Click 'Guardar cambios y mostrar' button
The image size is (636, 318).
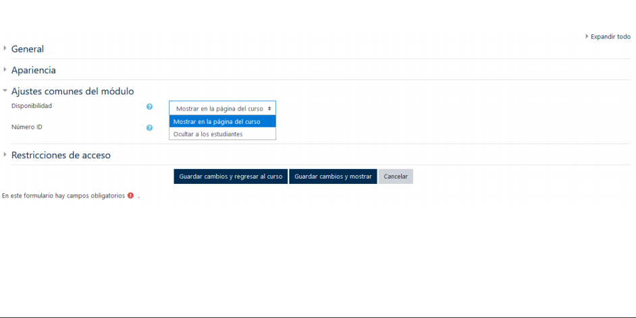pyautogui.click(x=333, y=177)
